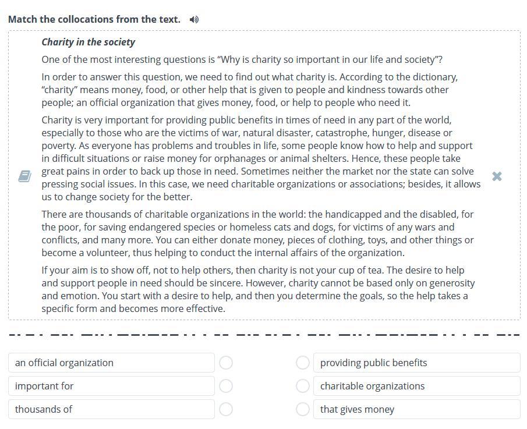Select the radio button next to "thousands of"

(226, 409)
